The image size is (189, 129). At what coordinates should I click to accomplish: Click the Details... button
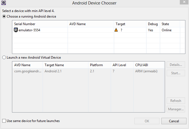pyautogui.click(x=176, y=65)
